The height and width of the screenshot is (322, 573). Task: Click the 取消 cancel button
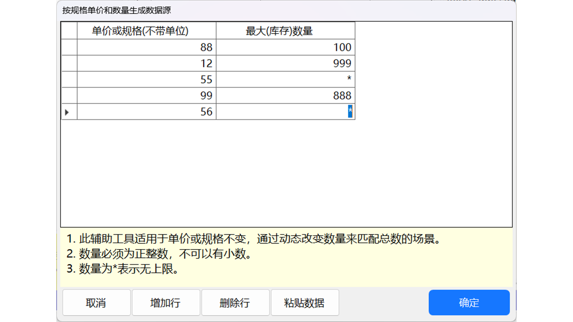click(96, 303)
